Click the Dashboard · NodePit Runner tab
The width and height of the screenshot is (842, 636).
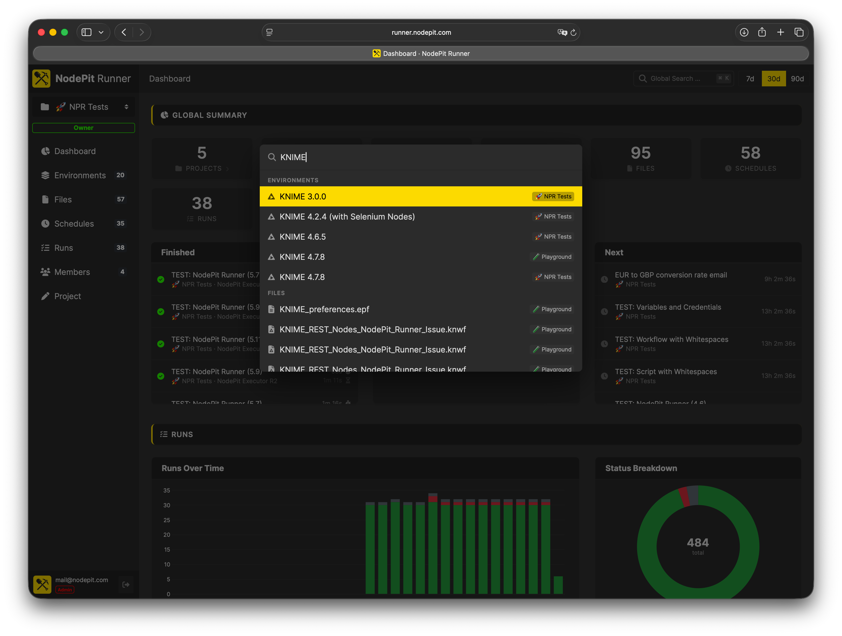[x=421, y=54]
